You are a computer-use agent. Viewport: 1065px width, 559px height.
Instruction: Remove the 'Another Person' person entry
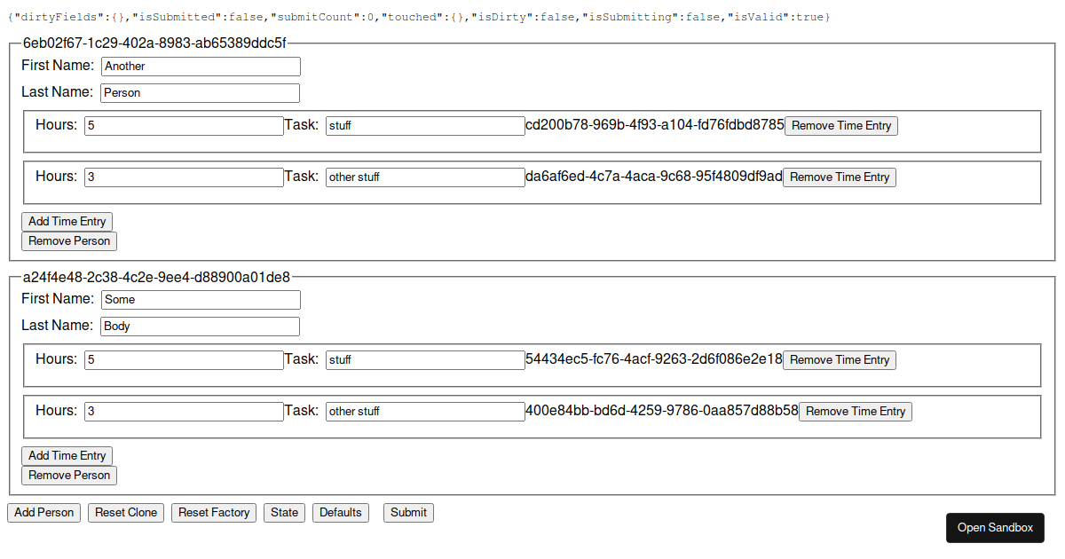click(68, 240)
